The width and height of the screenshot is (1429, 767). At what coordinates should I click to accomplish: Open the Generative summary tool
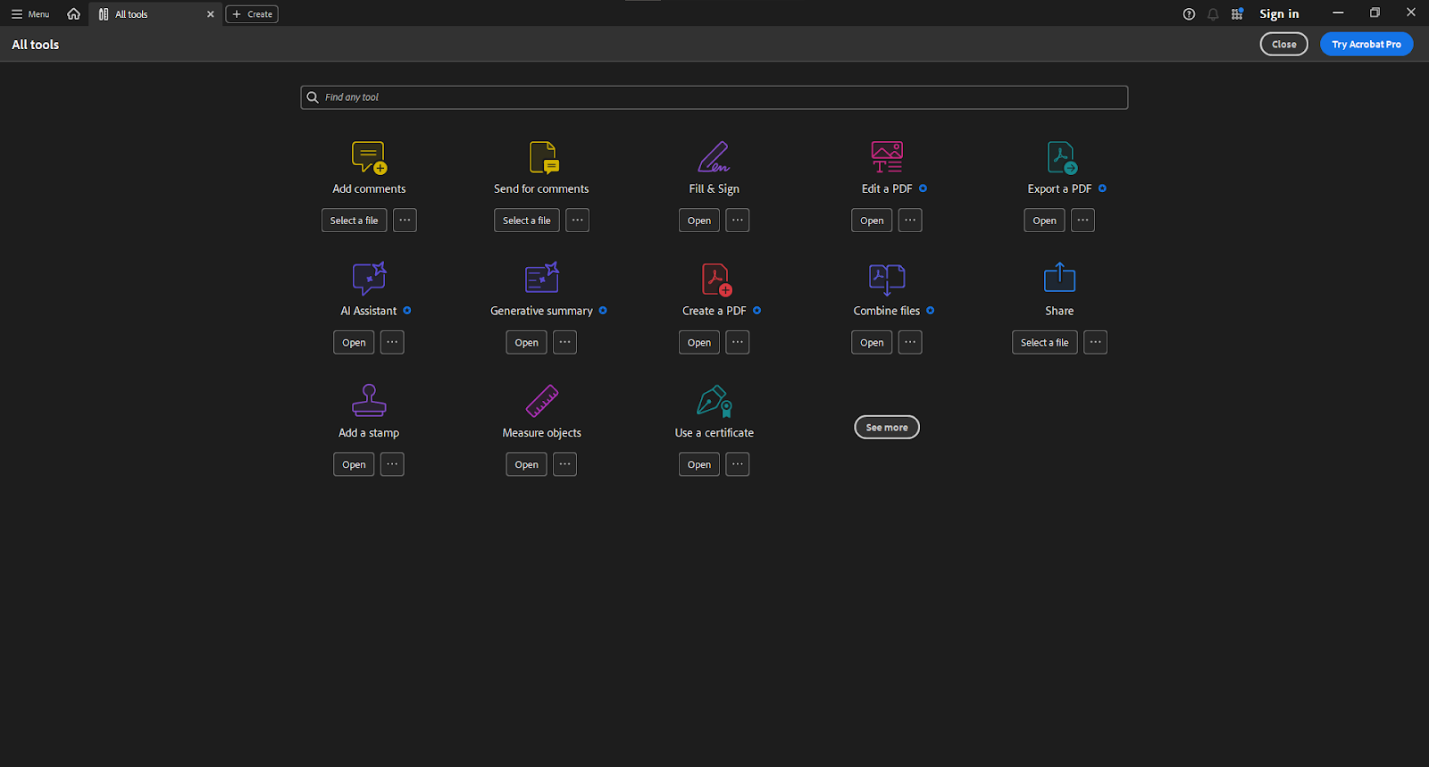pos(527,342)
